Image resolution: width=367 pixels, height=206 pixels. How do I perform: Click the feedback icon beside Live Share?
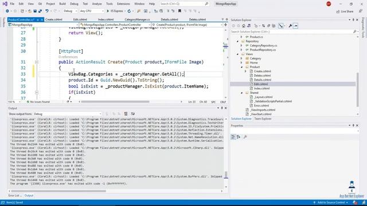(x=361, y=11)
